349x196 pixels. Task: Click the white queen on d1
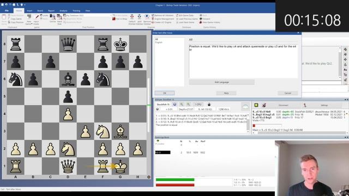click(x=68, y=166)
